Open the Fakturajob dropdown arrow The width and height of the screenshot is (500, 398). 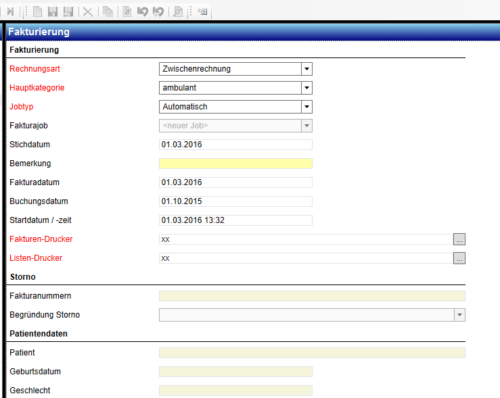[x=306, y=126]
